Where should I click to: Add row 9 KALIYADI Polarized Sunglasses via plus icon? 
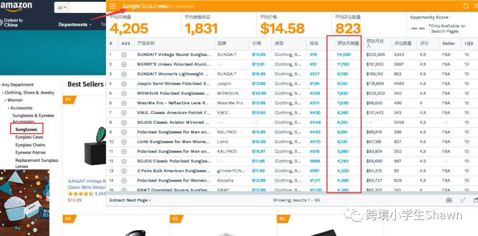(x=124, y=132)
